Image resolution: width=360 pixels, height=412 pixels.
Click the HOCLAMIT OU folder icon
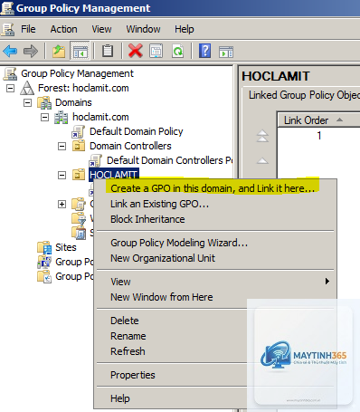pyautogui.click(x=79, y=175)
